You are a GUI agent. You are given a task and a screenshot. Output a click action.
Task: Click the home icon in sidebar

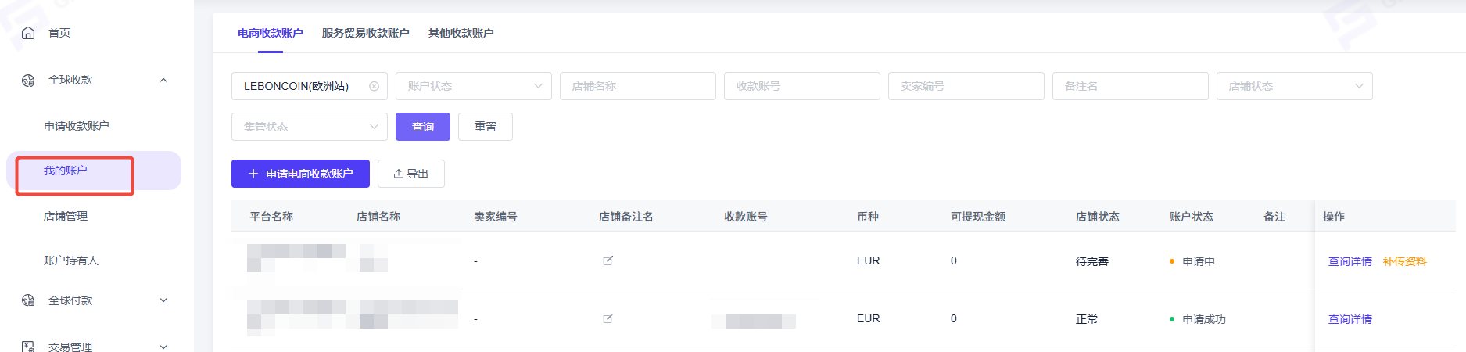(x=28, y=33)
